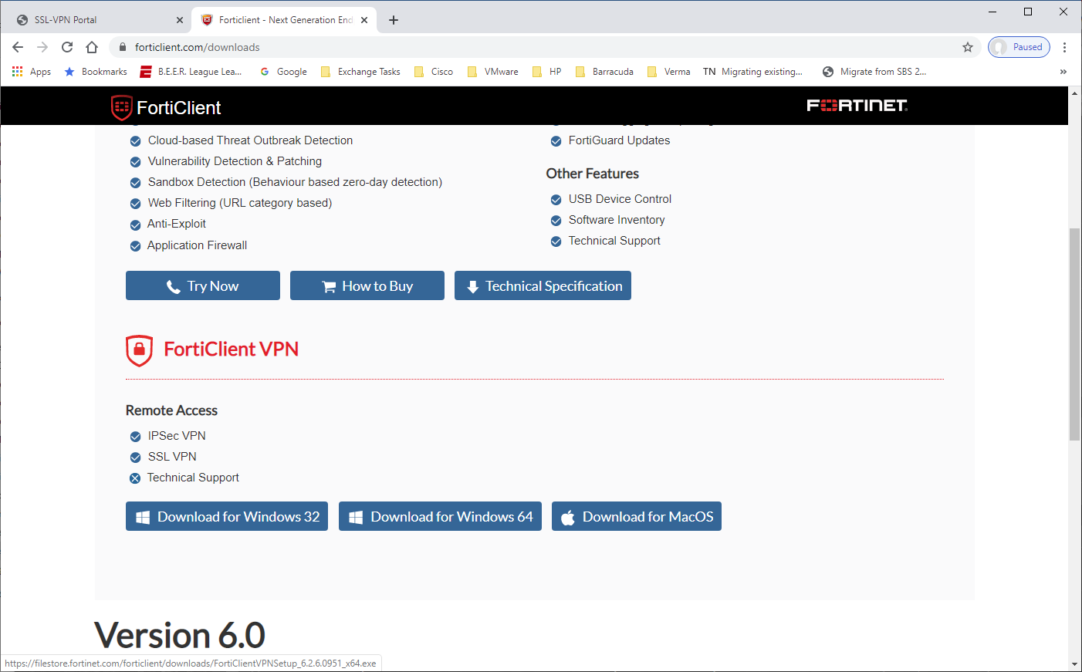Download the Technical Specification
This screenshot has width=1082, height=672.
pyautogui.click(x=543, y=285)
